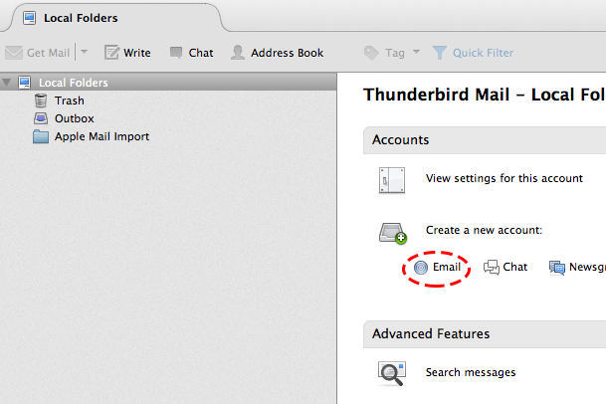Collapse the Local Folders tree

[8, 83]
